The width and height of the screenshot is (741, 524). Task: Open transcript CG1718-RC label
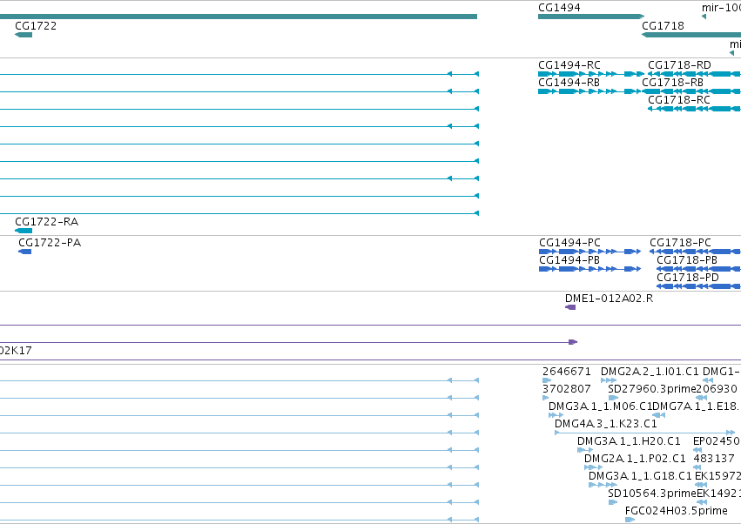point(679,100)
